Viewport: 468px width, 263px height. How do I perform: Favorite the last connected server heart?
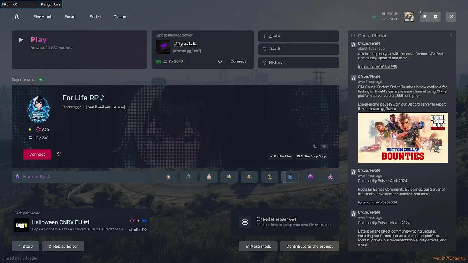coord(220,61)
